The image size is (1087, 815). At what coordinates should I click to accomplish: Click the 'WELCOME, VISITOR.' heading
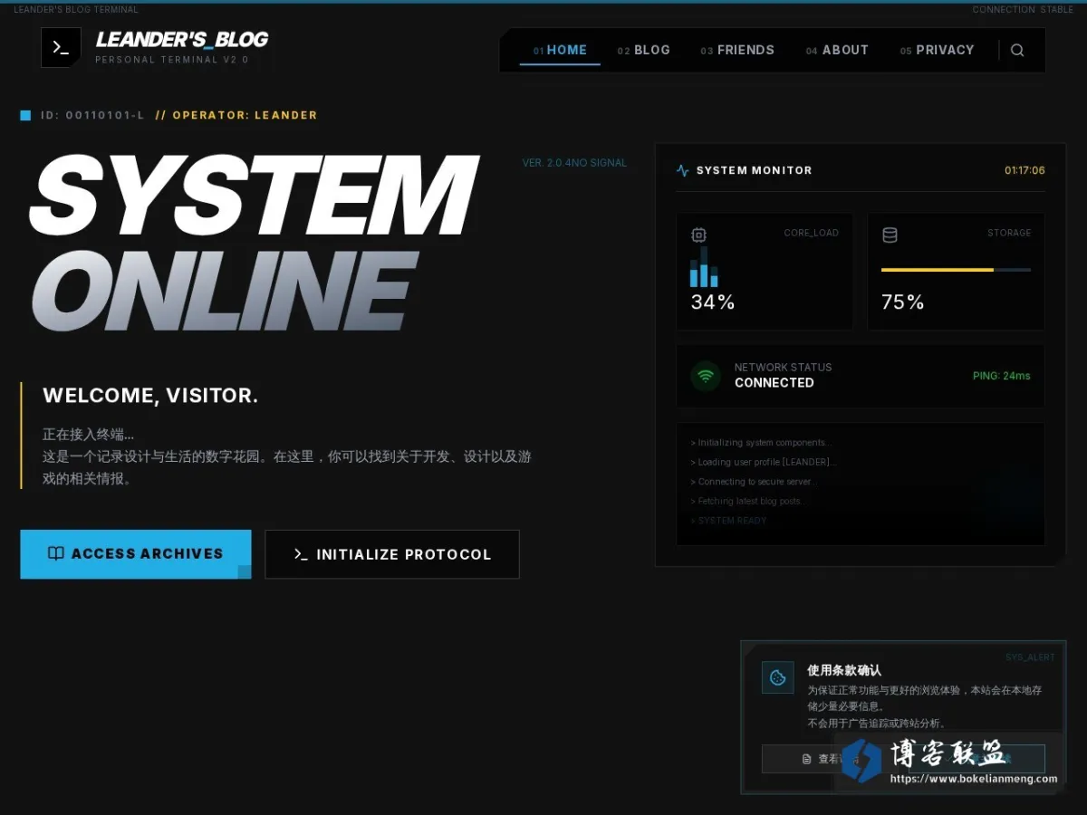pyautogui.click(x=150, y=396)
